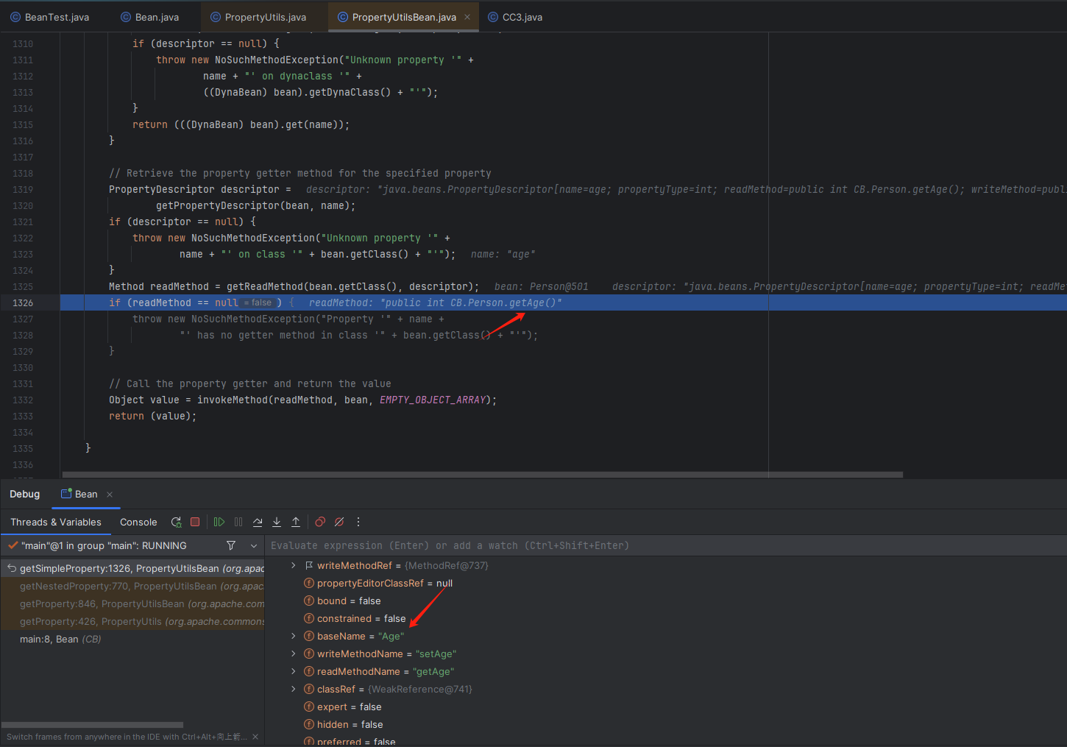Open more debug actions menu
The width and height of the screenshot is (1067, 747).
click(x=358, y=522)
